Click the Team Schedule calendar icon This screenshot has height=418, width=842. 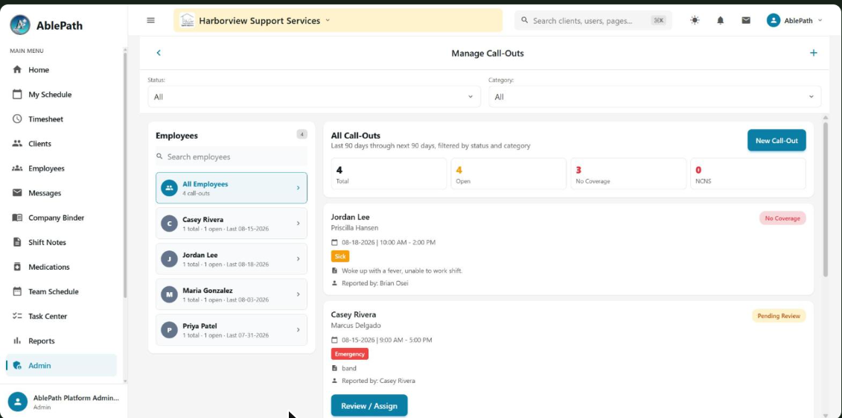17,292
